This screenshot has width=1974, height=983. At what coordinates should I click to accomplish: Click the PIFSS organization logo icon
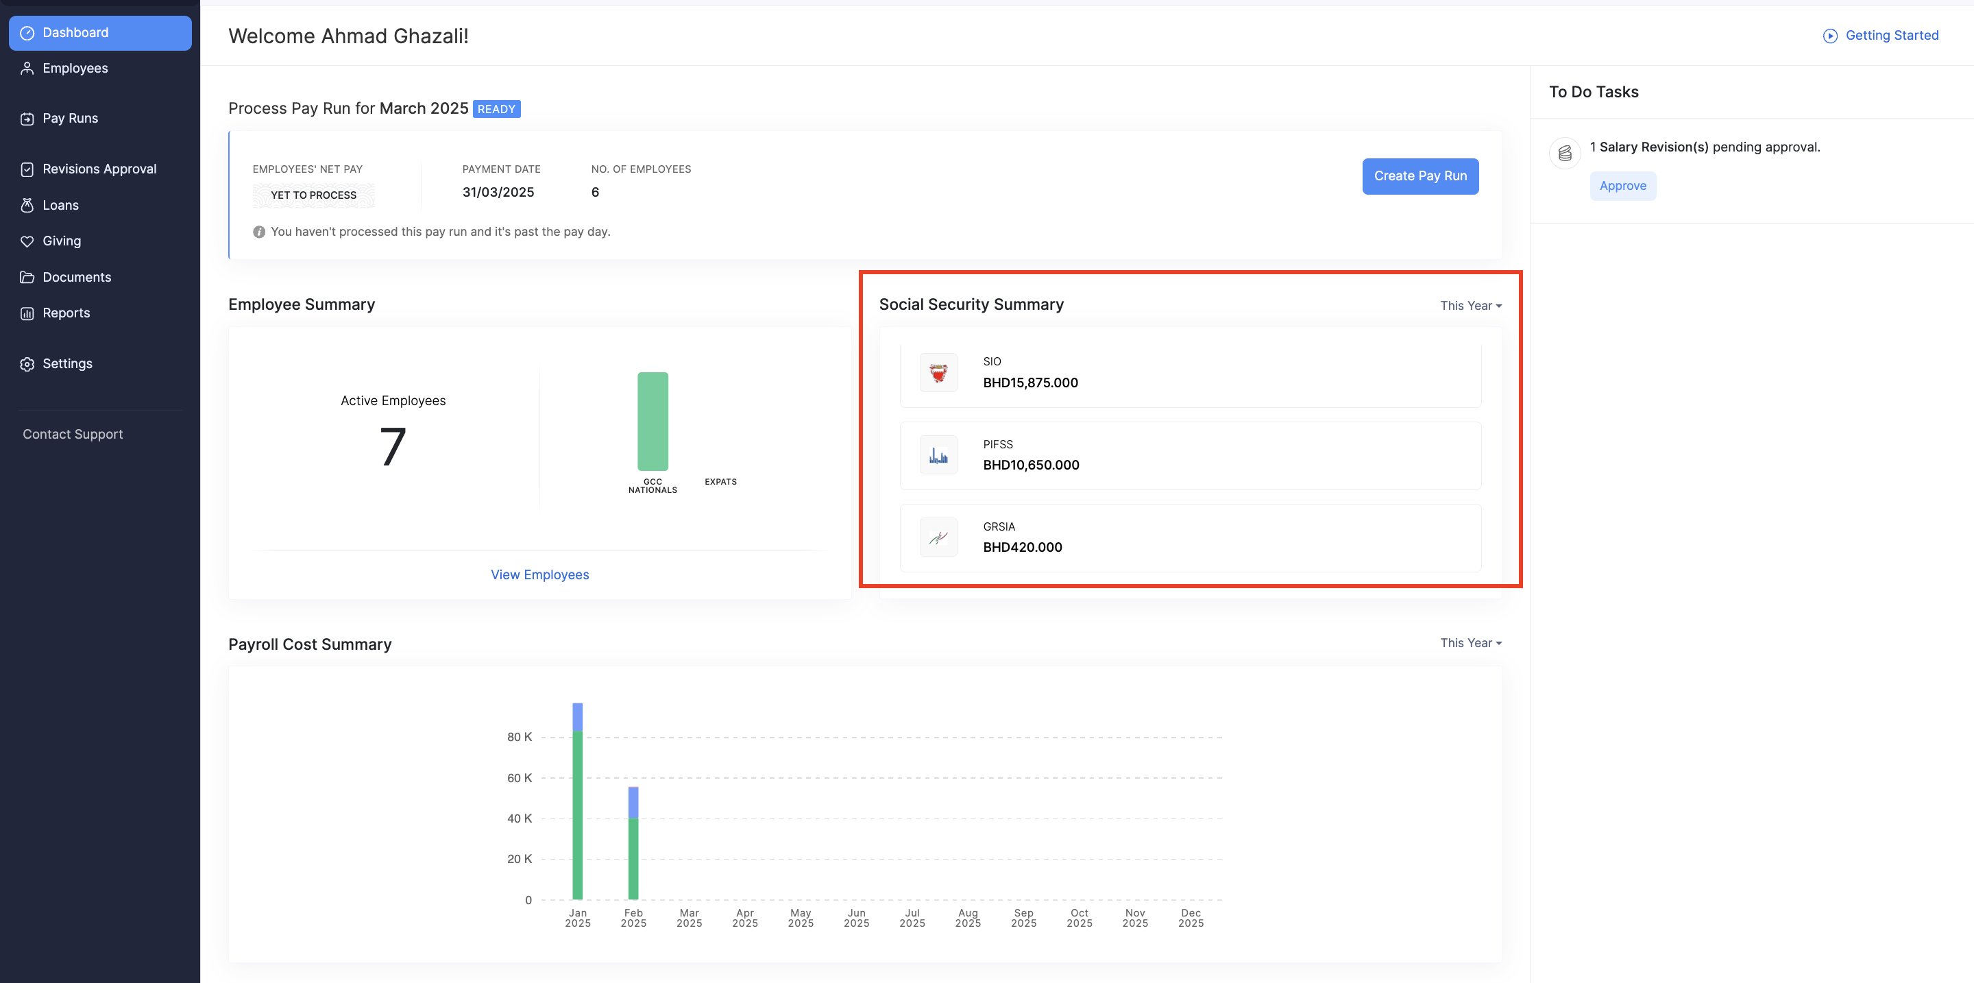click(938, 455)
